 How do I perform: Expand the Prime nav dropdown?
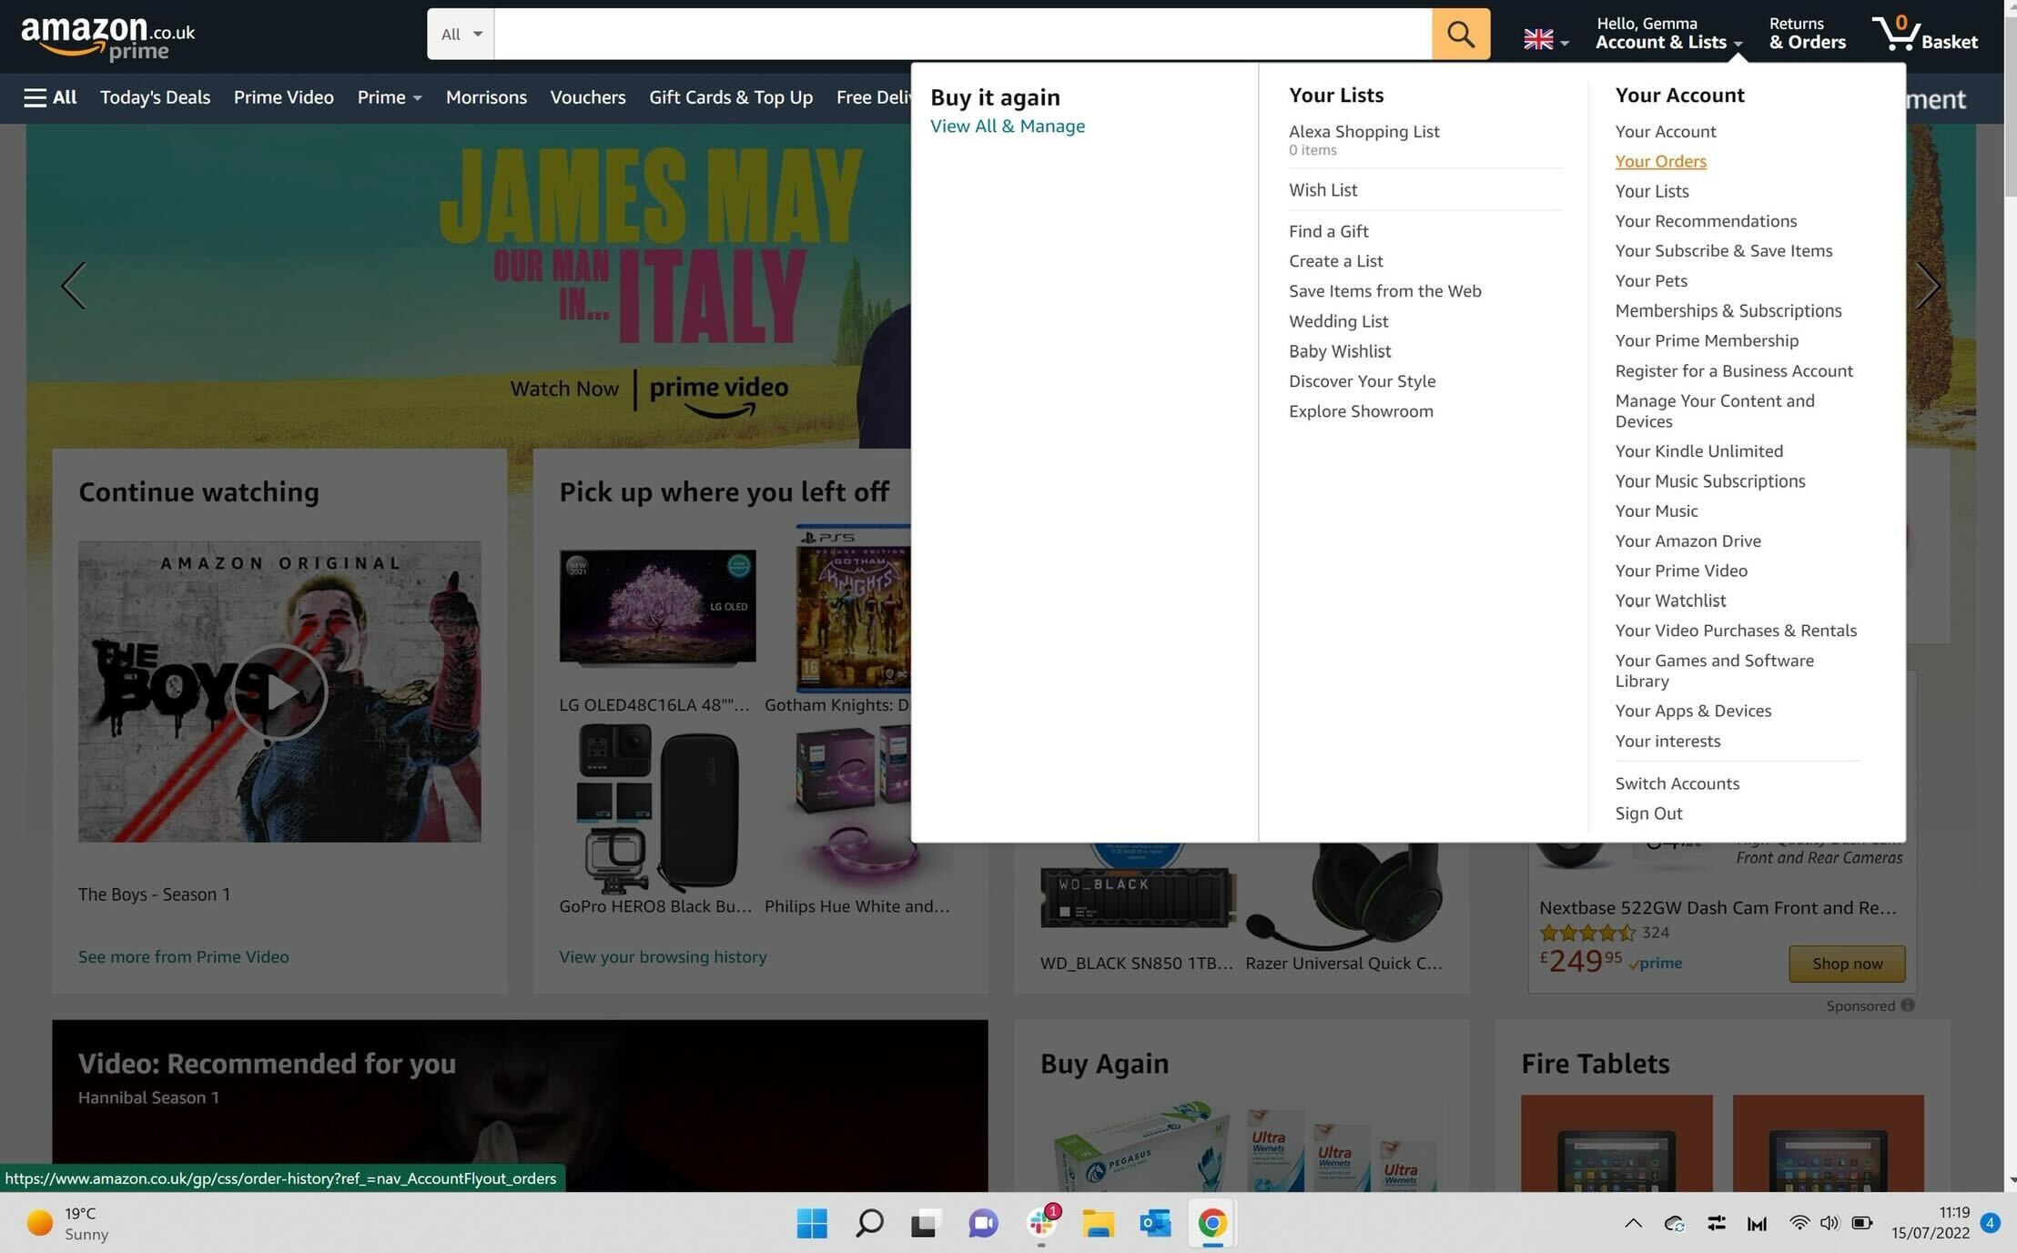click(390, 97)
